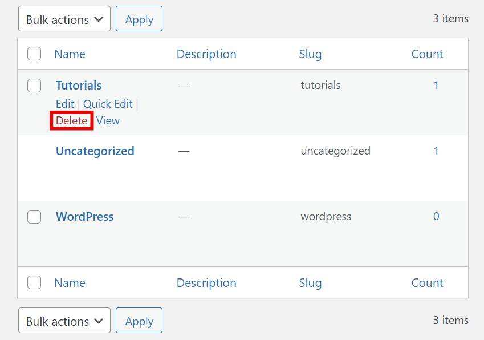
Task: Click the Description column header at top
Action: 206,54
